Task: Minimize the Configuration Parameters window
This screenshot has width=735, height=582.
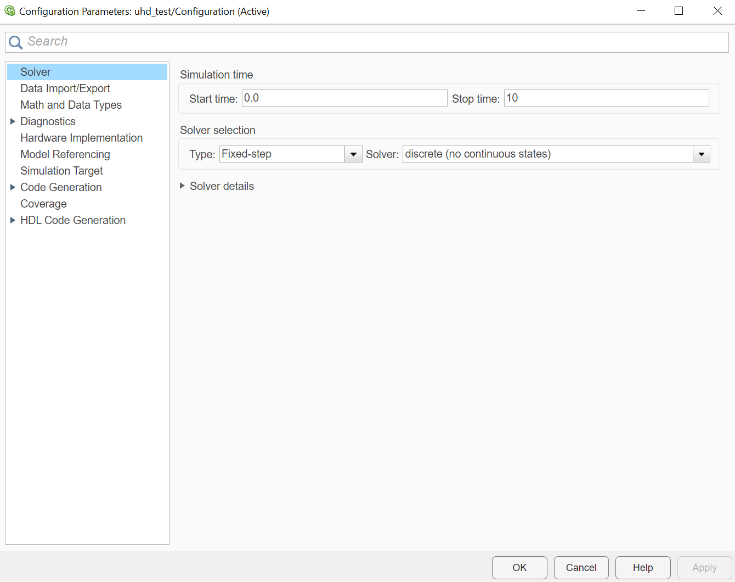Action: 641,11
